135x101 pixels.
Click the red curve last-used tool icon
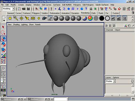click(x=3, y=61)
